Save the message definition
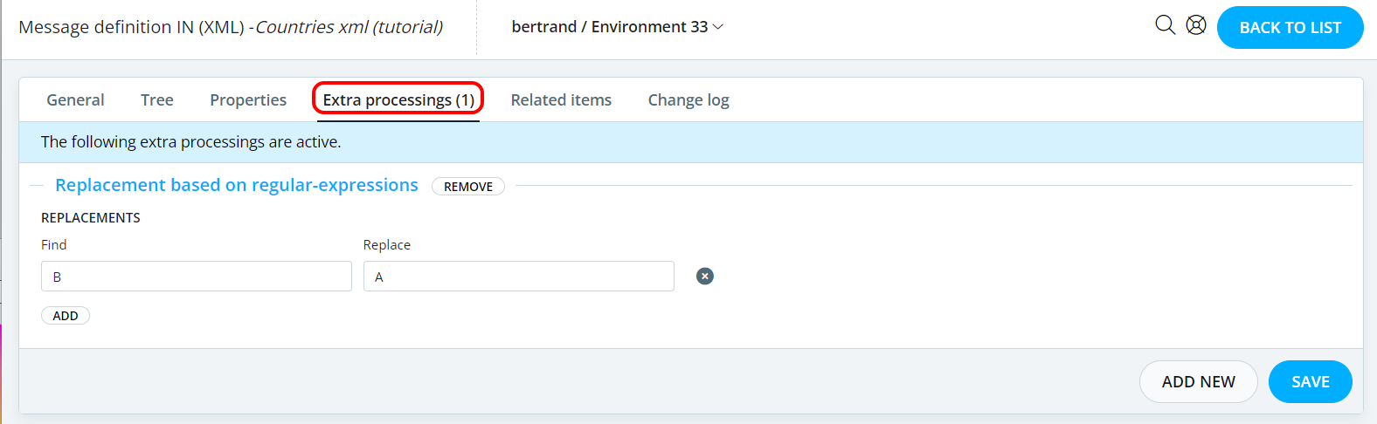The height and width of the screenshot is (424, 1377). pos(1310,382)
